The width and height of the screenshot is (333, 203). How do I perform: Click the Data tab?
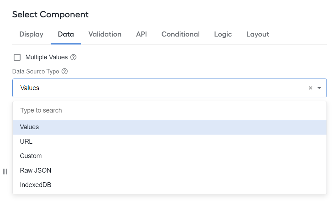[x=66, y=34]
